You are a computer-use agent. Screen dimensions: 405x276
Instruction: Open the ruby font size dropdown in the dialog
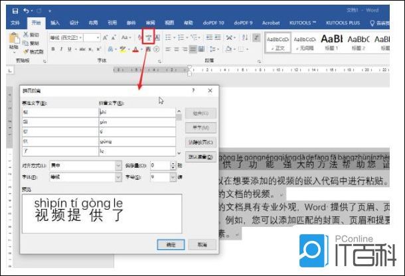pyautogui.click(x=173, y=177)
